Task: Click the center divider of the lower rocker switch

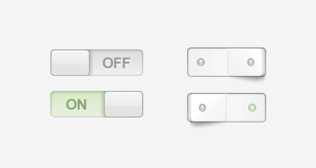Action: (x=226, y=108)
